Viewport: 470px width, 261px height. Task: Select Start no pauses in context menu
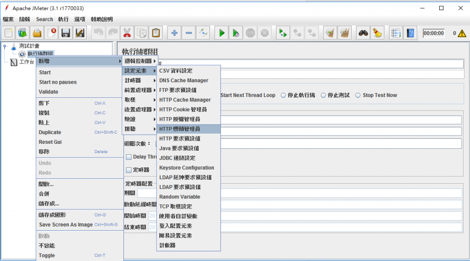click(79, 82)
